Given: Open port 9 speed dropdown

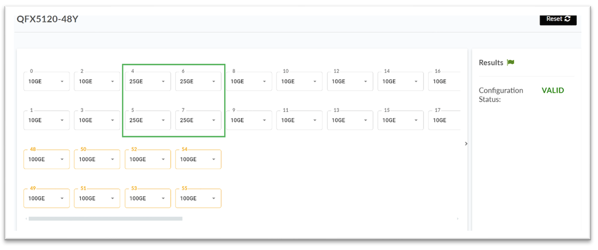Looking at the screenshot, I should pyautogui.click(x=249, y=120).
